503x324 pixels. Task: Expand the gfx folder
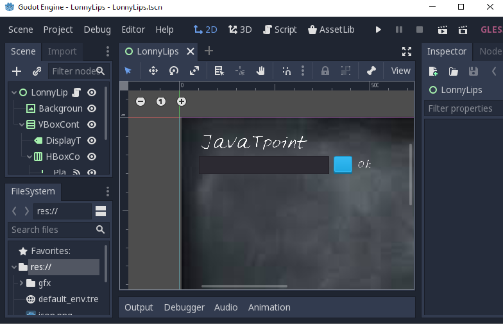coord(21,283)
